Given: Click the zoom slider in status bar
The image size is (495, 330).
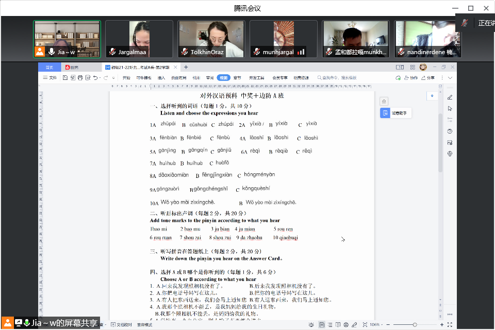Looking at the screenshot, I should pyautogui.click(x=415, y=325).
